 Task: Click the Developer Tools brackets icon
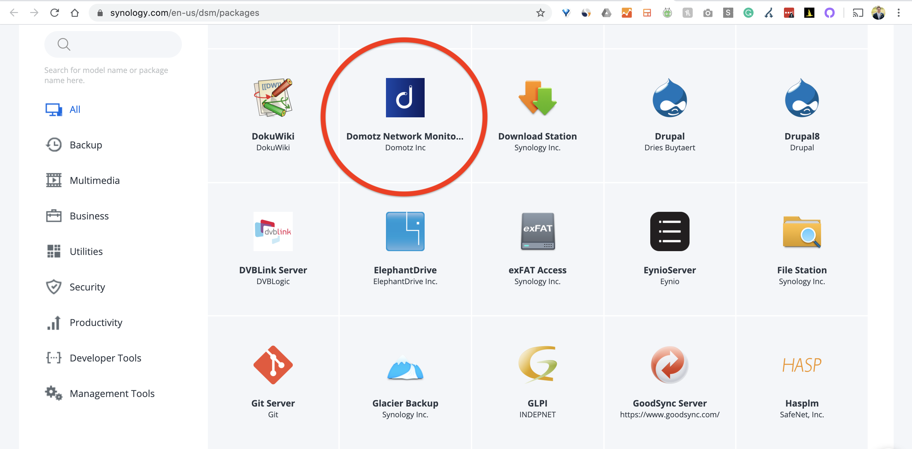[x=54, y=358]
